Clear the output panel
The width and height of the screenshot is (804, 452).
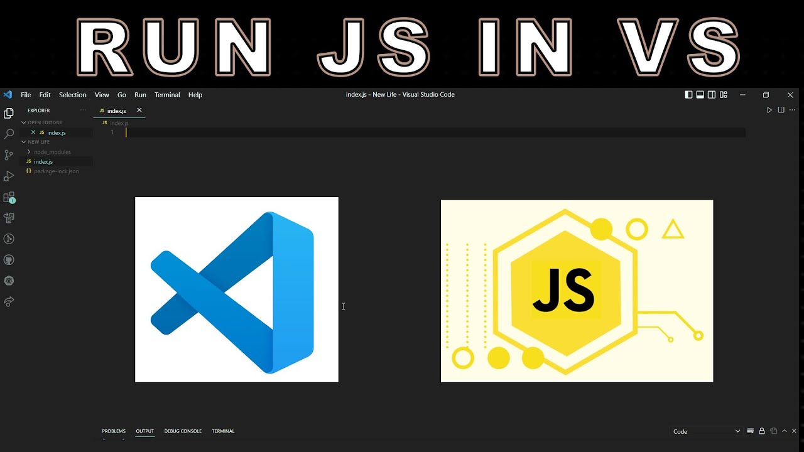click(750, 431)
